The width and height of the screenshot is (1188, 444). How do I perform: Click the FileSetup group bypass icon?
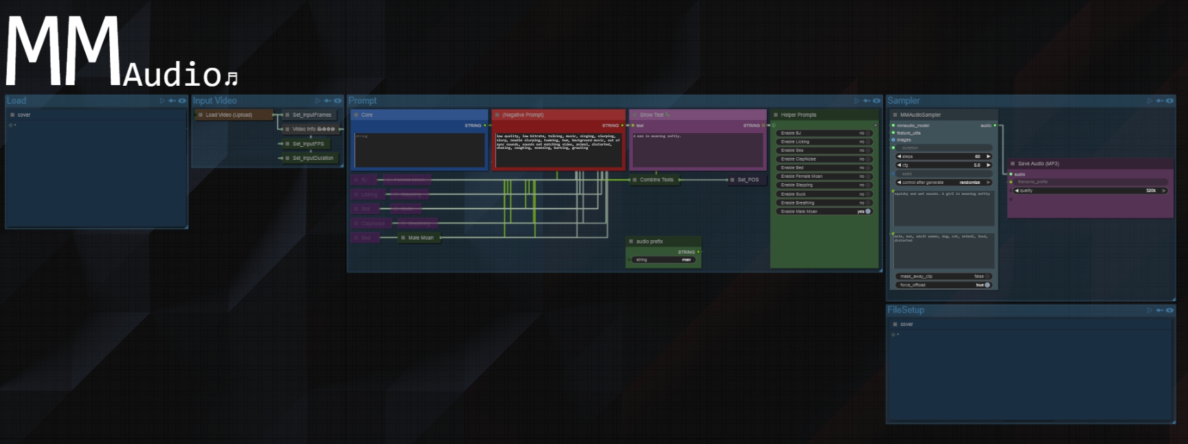pos(1160,310)
